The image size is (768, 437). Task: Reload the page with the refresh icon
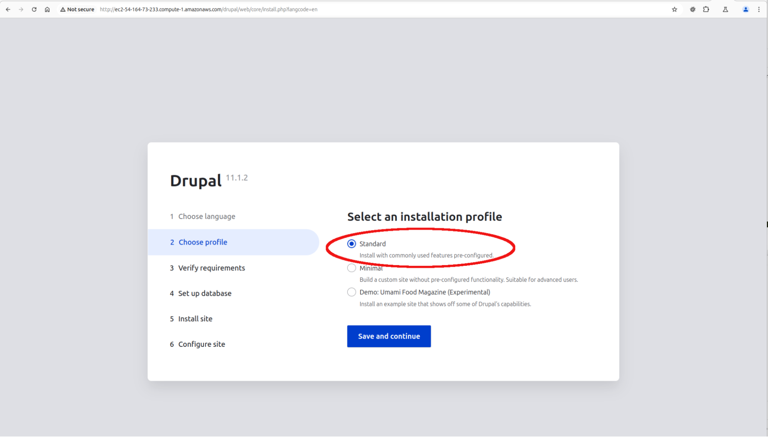point(34,10)
